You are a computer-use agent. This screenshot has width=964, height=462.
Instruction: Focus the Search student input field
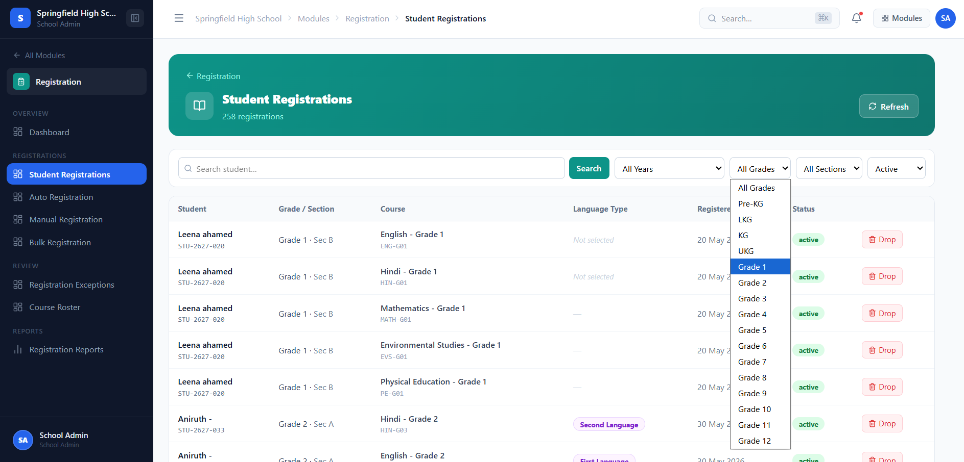(x=371, y=168)
